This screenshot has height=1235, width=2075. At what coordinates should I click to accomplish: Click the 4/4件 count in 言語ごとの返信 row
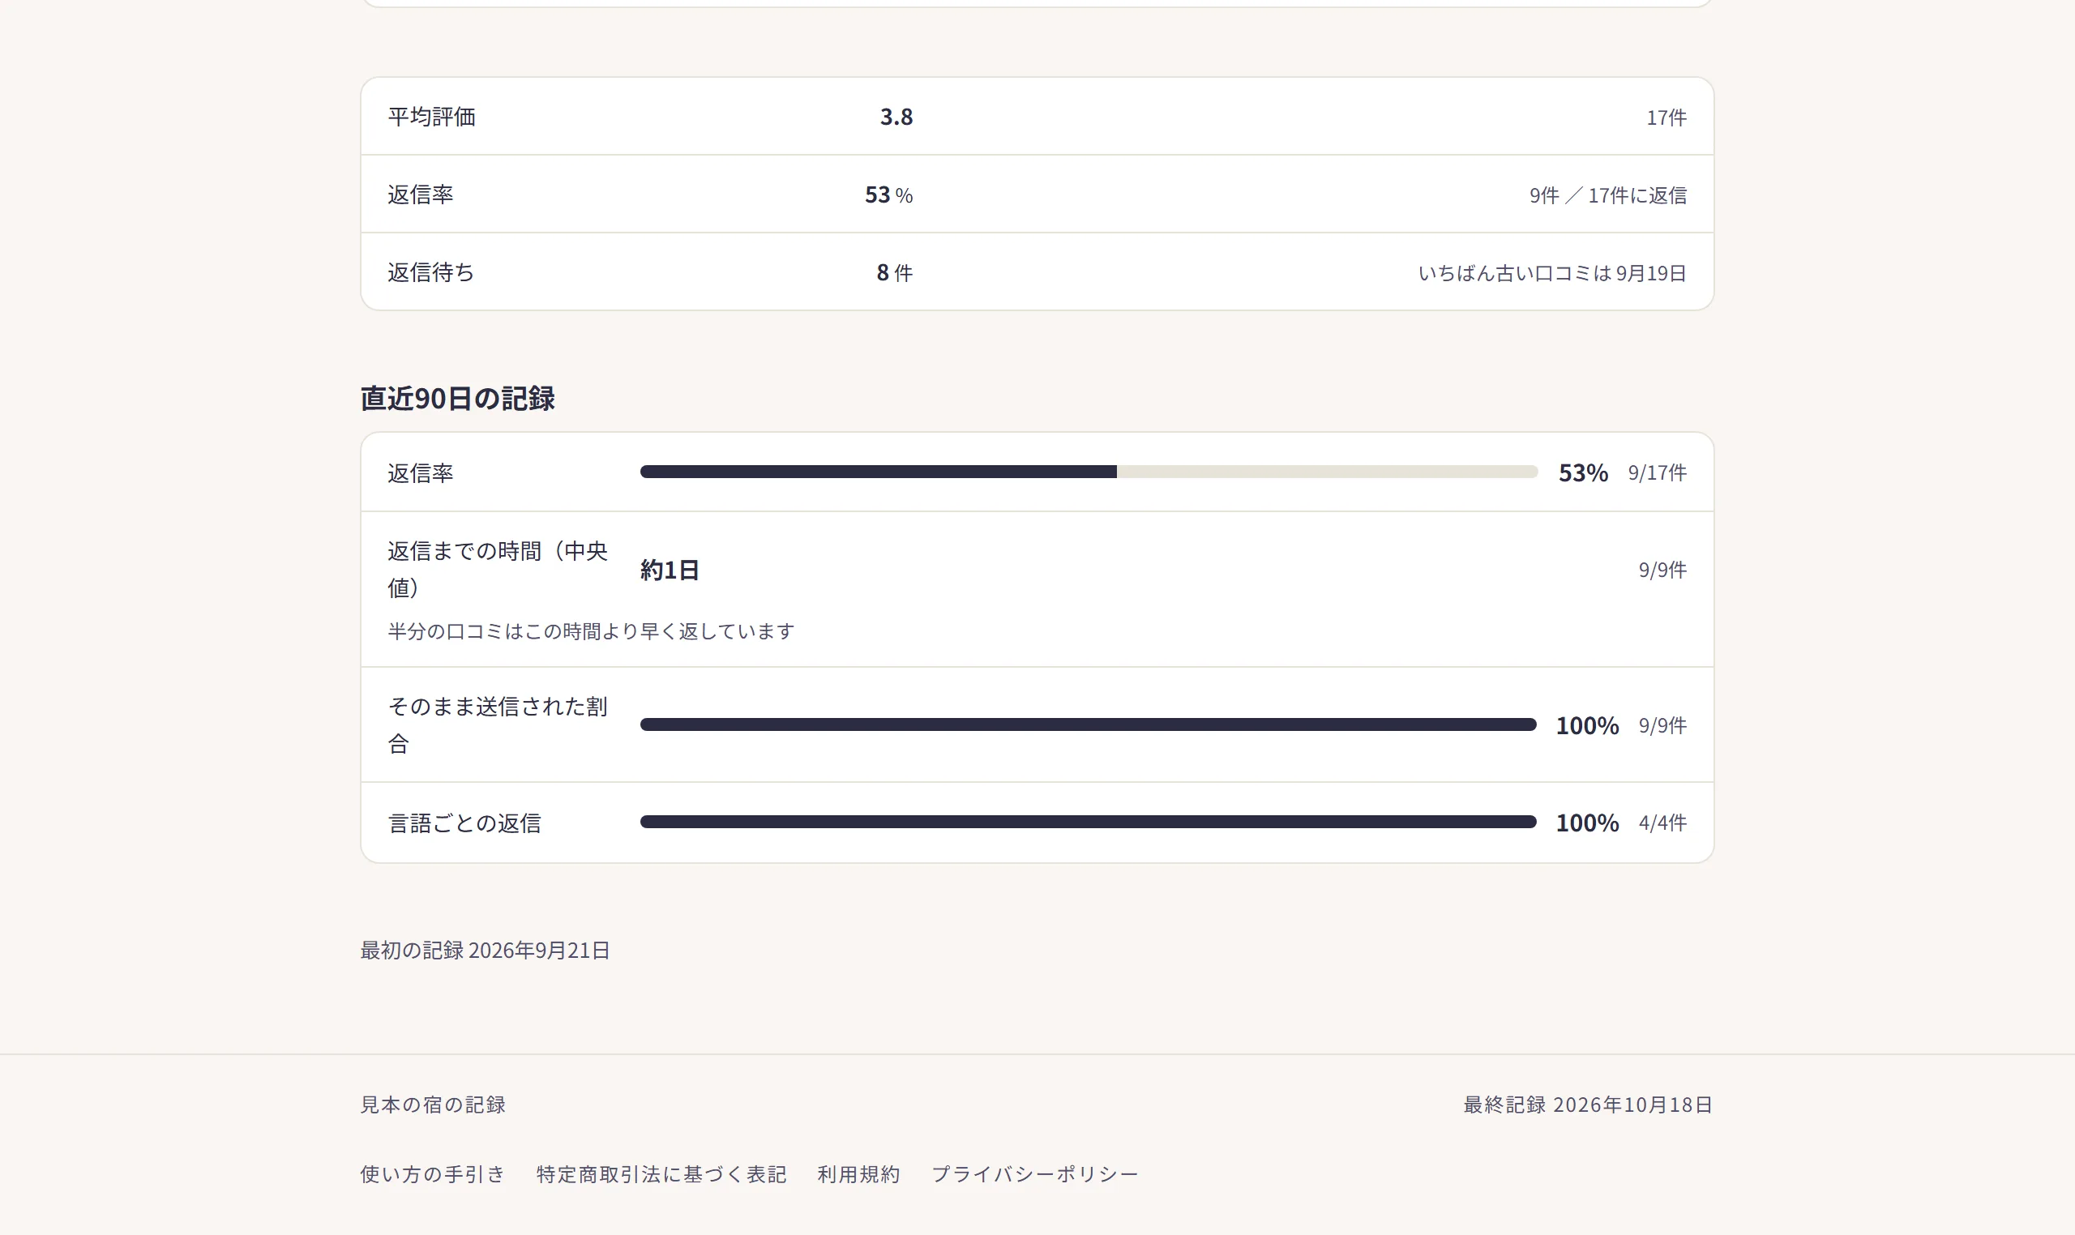click(1662, 823)
